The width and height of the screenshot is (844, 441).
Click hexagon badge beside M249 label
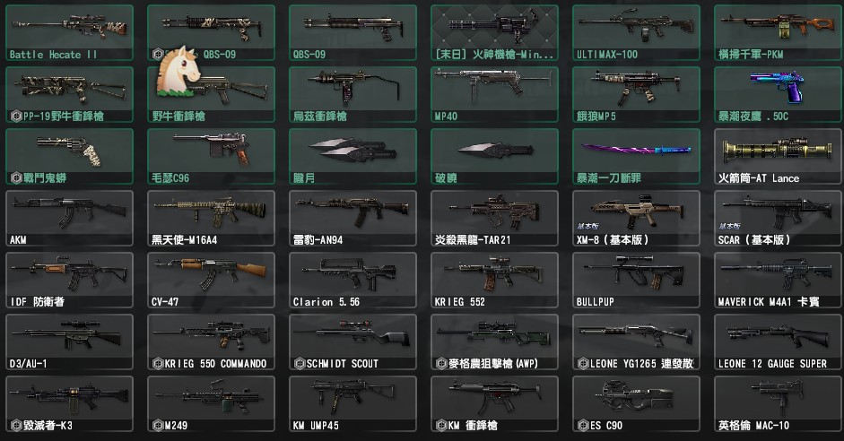point(158,426)
